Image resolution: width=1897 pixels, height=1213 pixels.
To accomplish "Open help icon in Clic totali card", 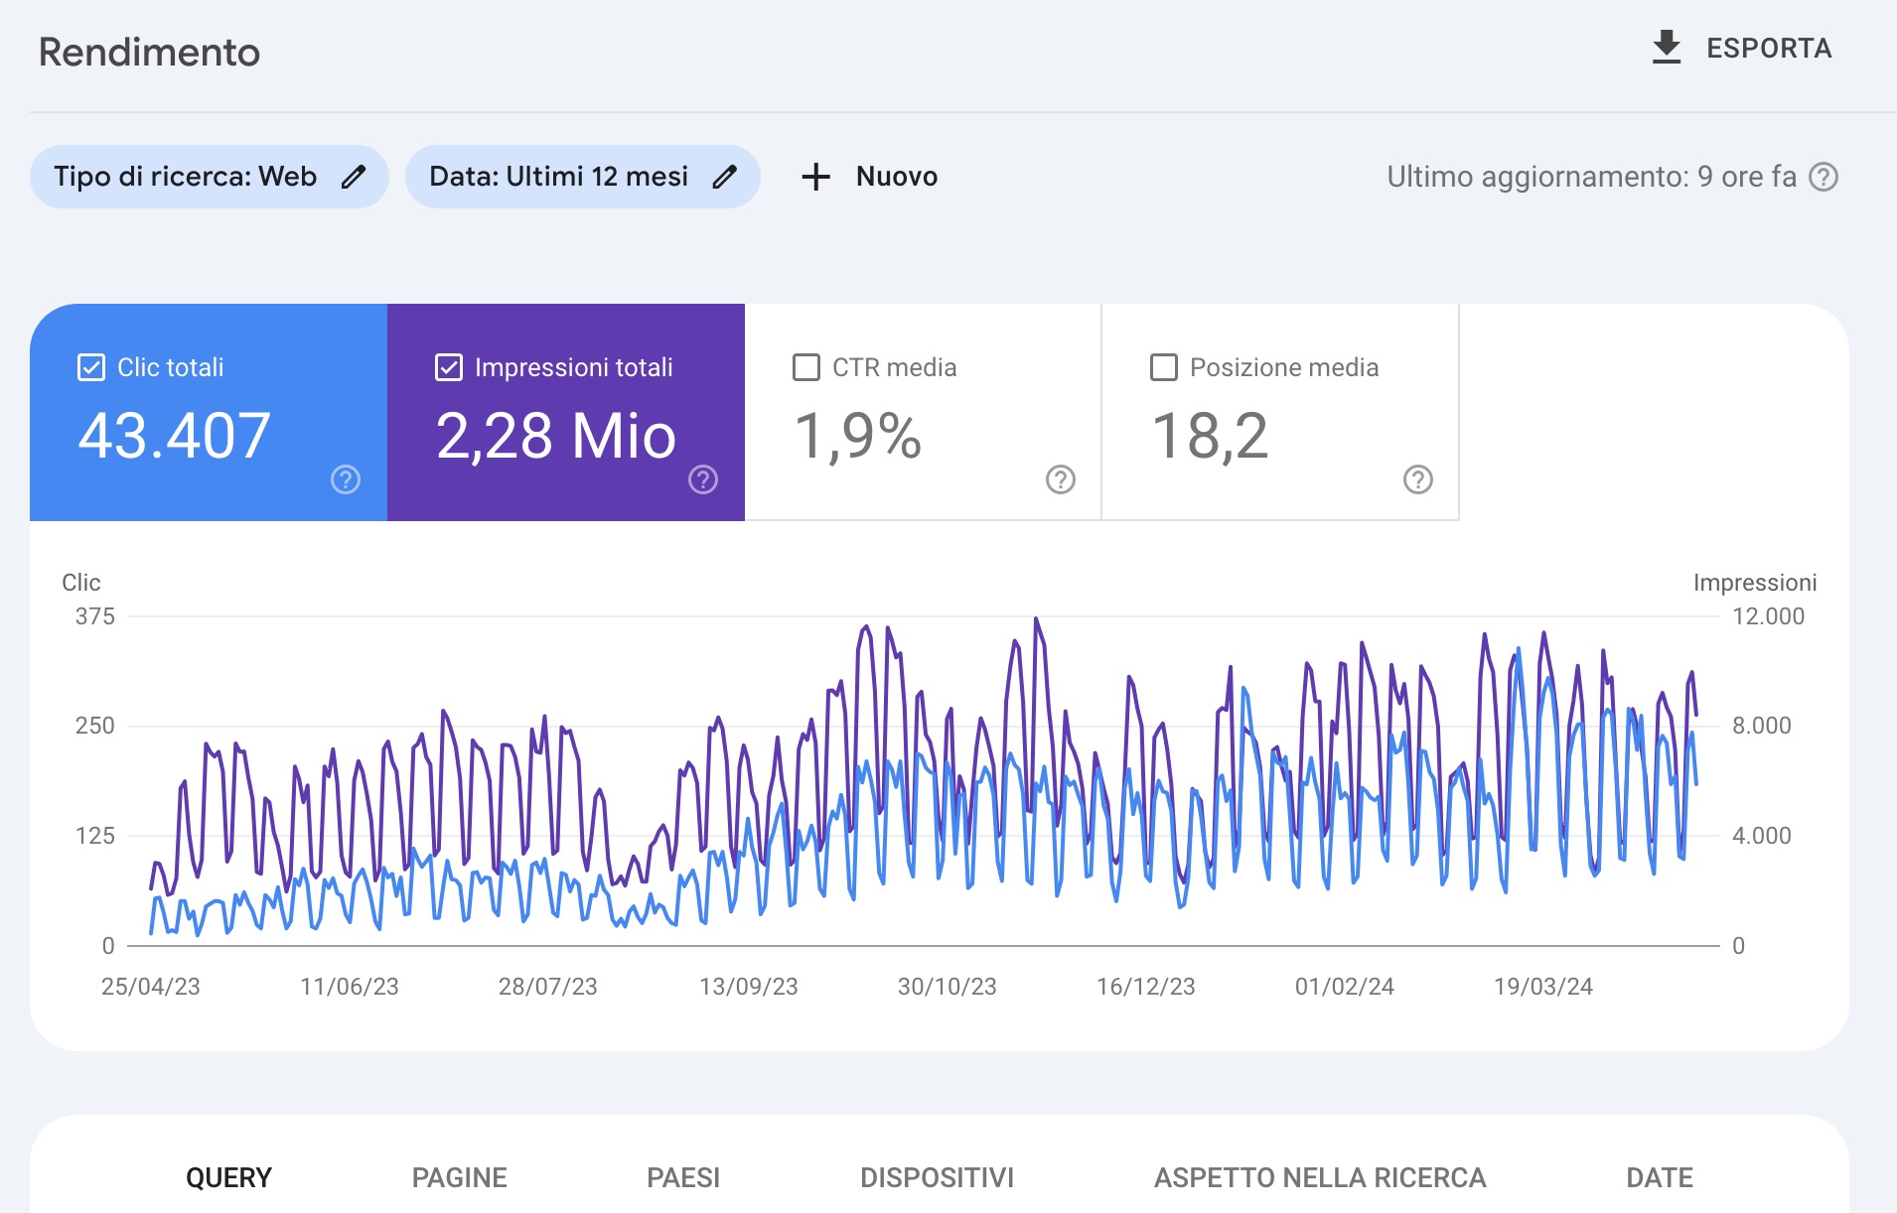I will coord(346,479).
